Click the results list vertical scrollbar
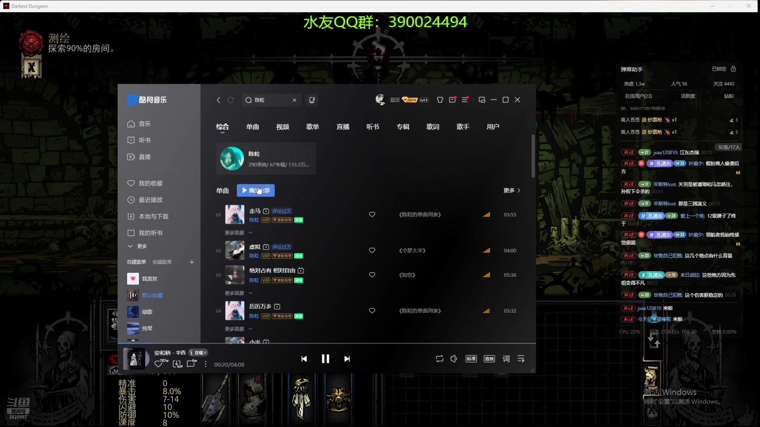760x427 pixels. coord(533,156)
